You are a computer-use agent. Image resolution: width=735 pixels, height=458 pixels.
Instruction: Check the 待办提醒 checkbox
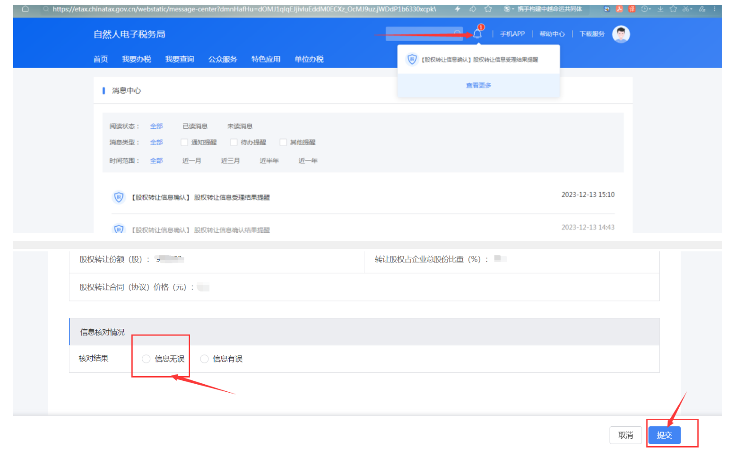click(x=233, y=142)
